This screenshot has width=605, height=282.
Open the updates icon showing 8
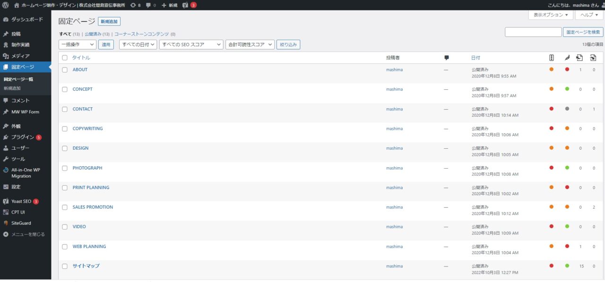point(135,5)
